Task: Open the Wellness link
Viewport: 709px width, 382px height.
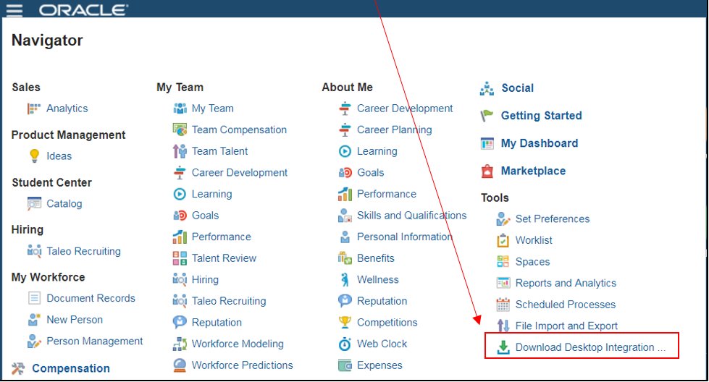Action: click(x=377, y=279)
